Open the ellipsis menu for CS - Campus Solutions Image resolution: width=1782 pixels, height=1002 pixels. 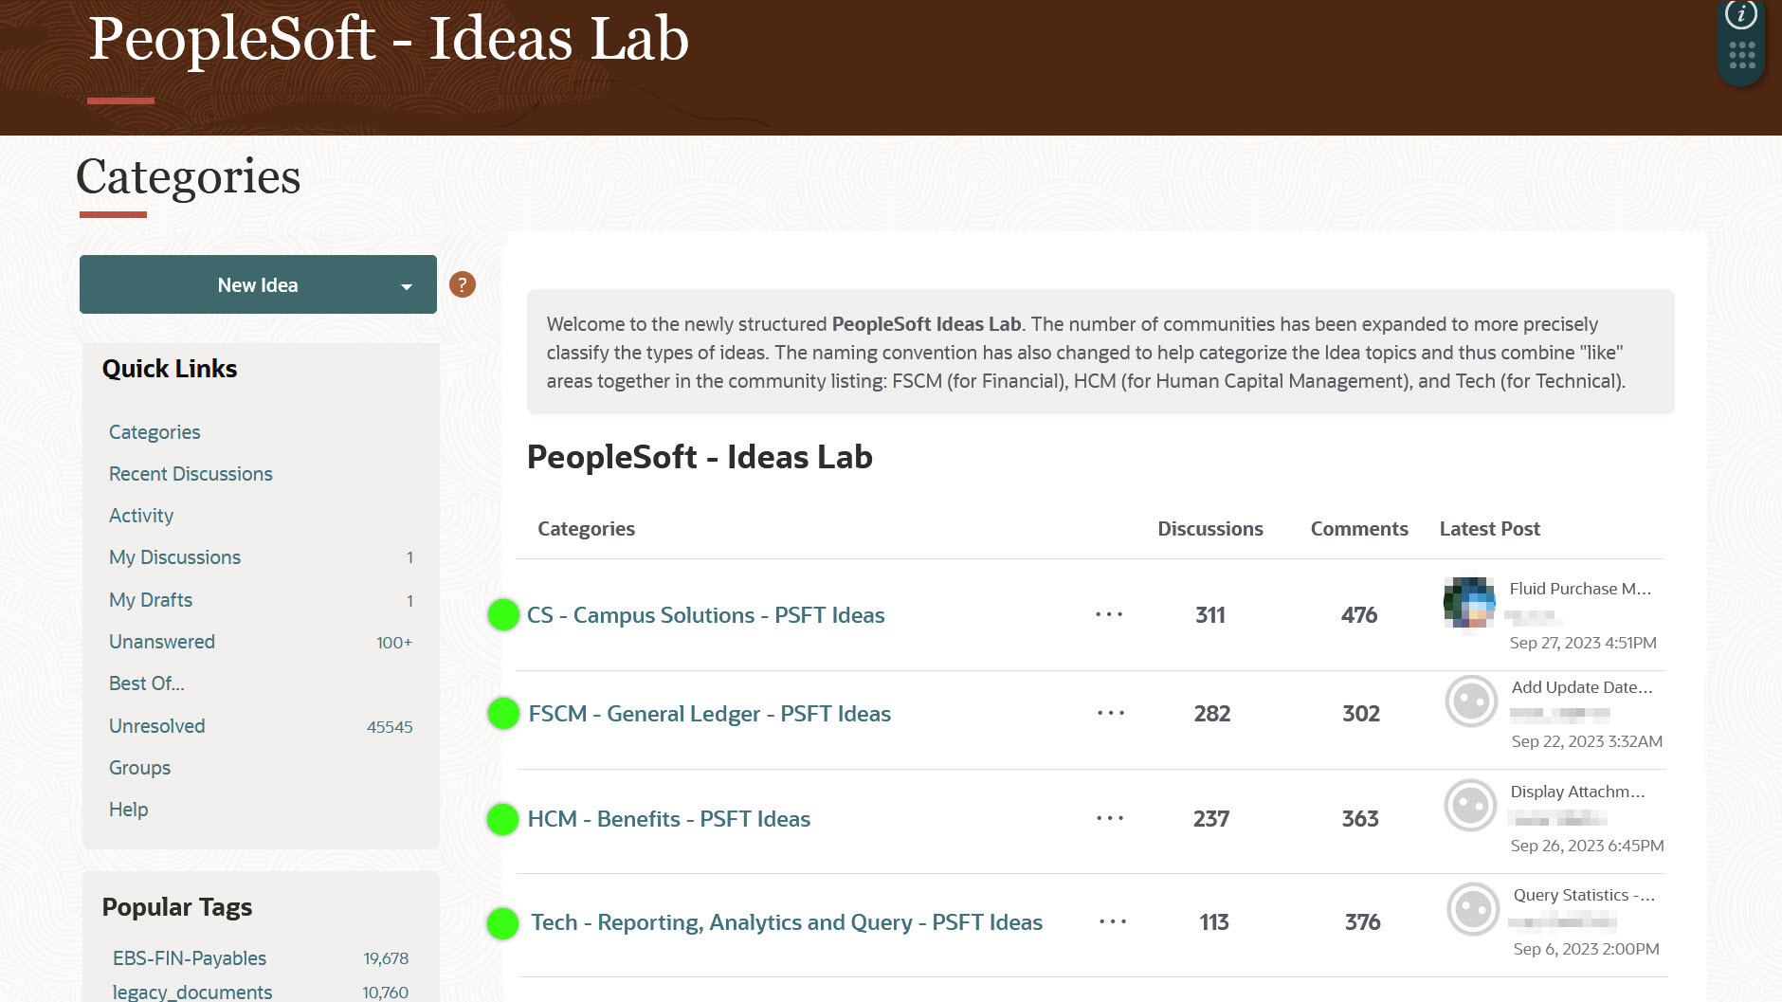[x=1109, y=614]
